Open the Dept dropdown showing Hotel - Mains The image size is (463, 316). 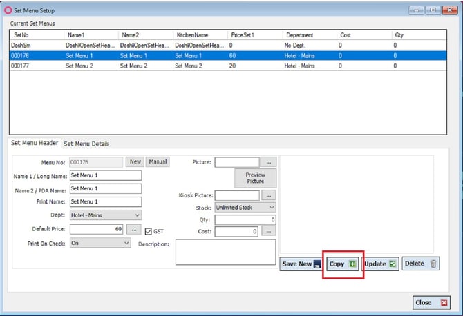pyautogui.click(x=106, y=215)
